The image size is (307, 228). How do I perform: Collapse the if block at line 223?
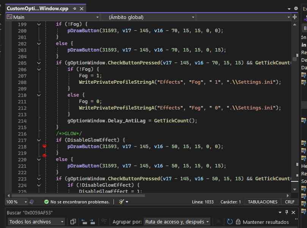tap(39, 179)
